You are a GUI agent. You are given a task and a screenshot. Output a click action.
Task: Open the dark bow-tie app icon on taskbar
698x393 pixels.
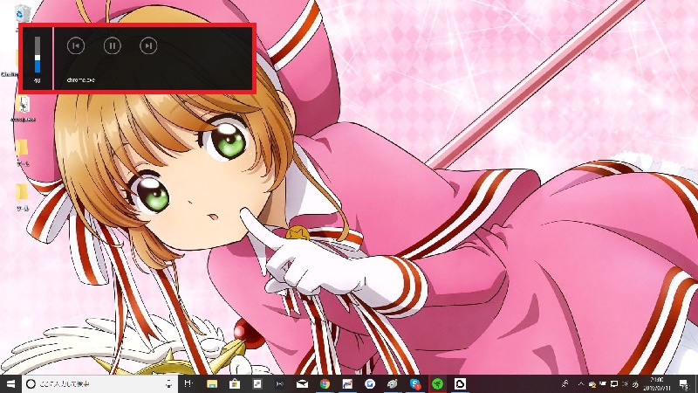click(279, 383)
